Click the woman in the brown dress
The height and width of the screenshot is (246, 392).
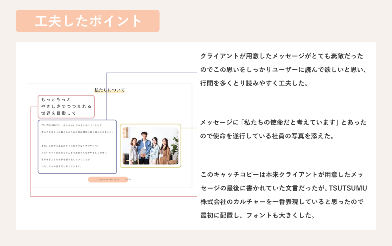coord(165,152)
